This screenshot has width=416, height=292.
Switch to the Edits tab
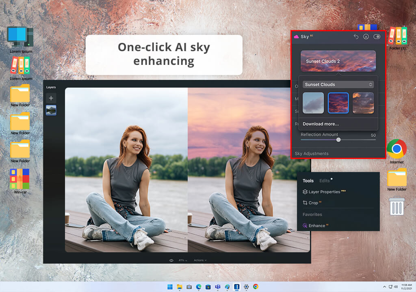325,181
